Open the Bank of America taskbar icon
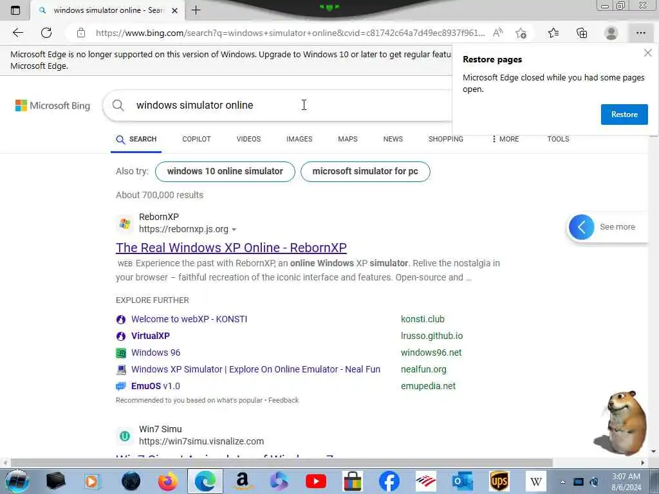This screenshot has width=659, height=494. [x=426, y=481]
